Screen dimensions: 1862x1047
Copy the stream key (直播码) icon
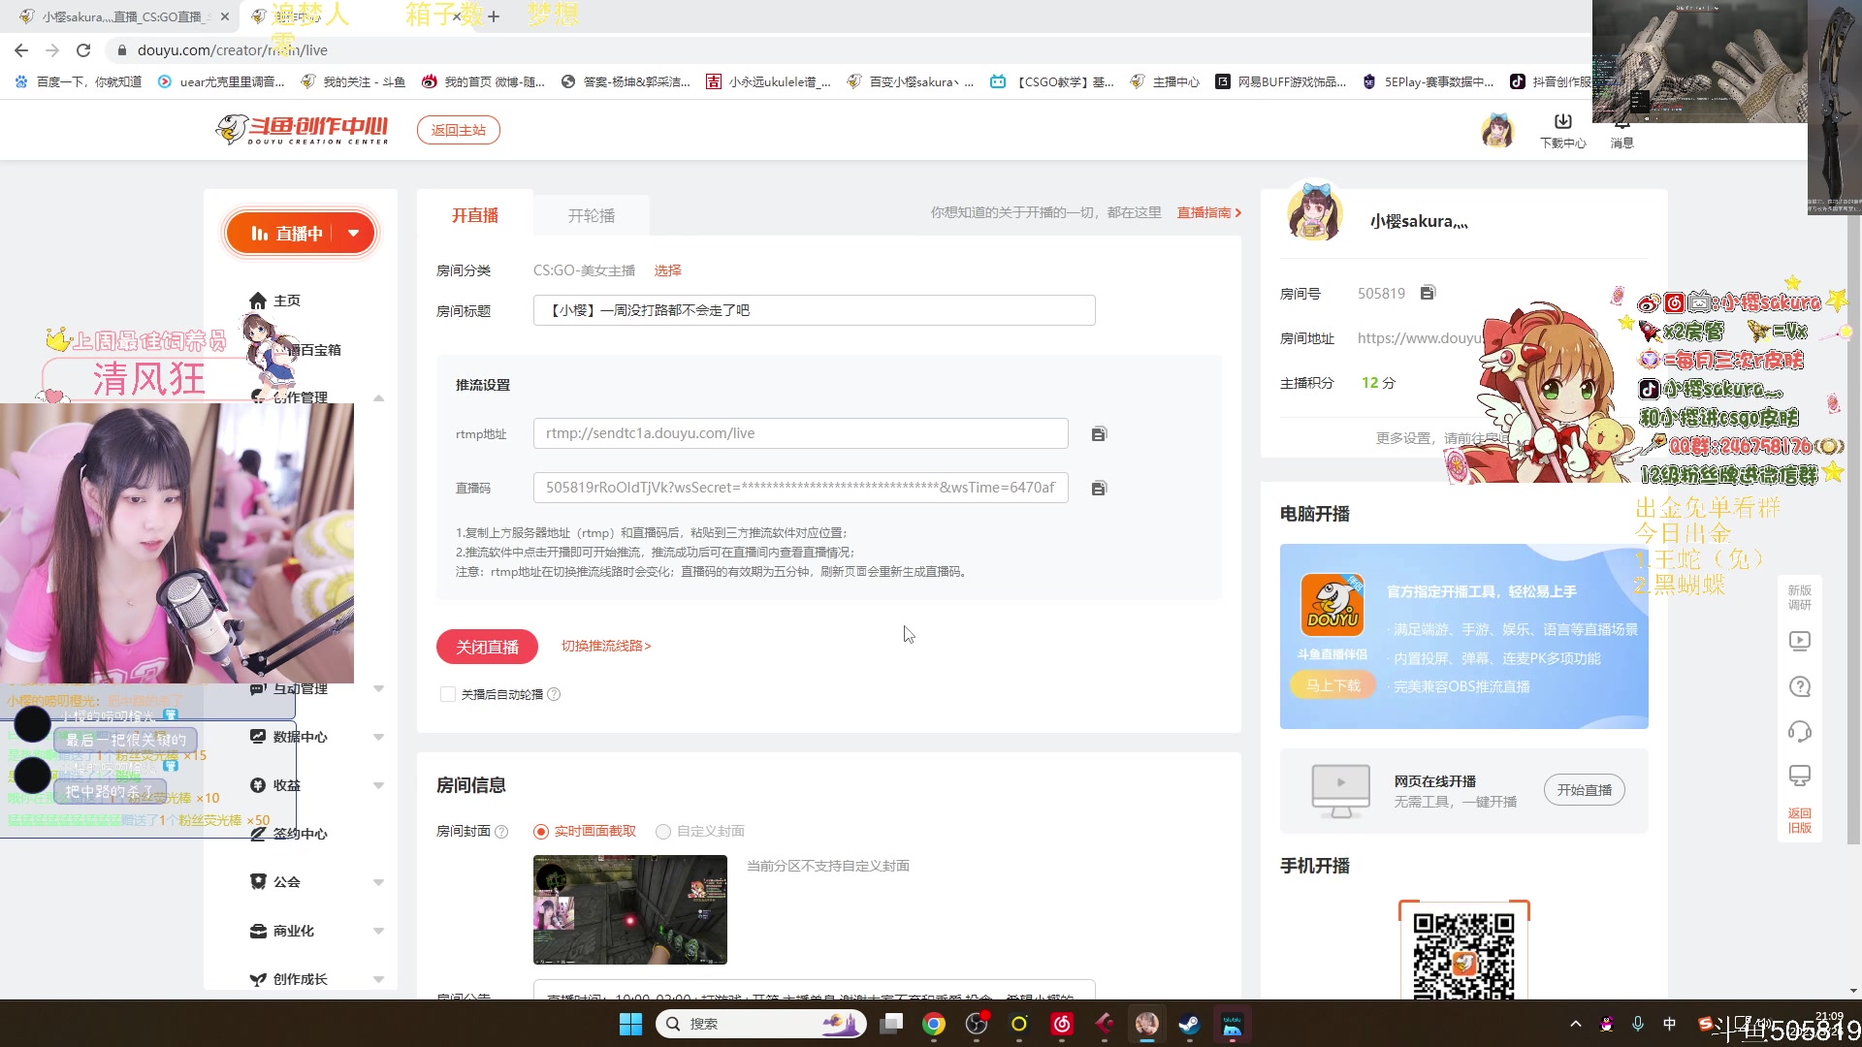tap(1099, 489)
